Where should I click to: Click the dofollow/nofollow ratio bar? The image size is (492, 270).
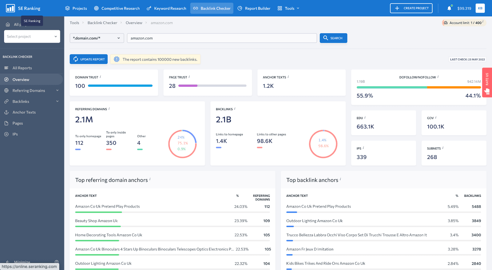(419, 87)
